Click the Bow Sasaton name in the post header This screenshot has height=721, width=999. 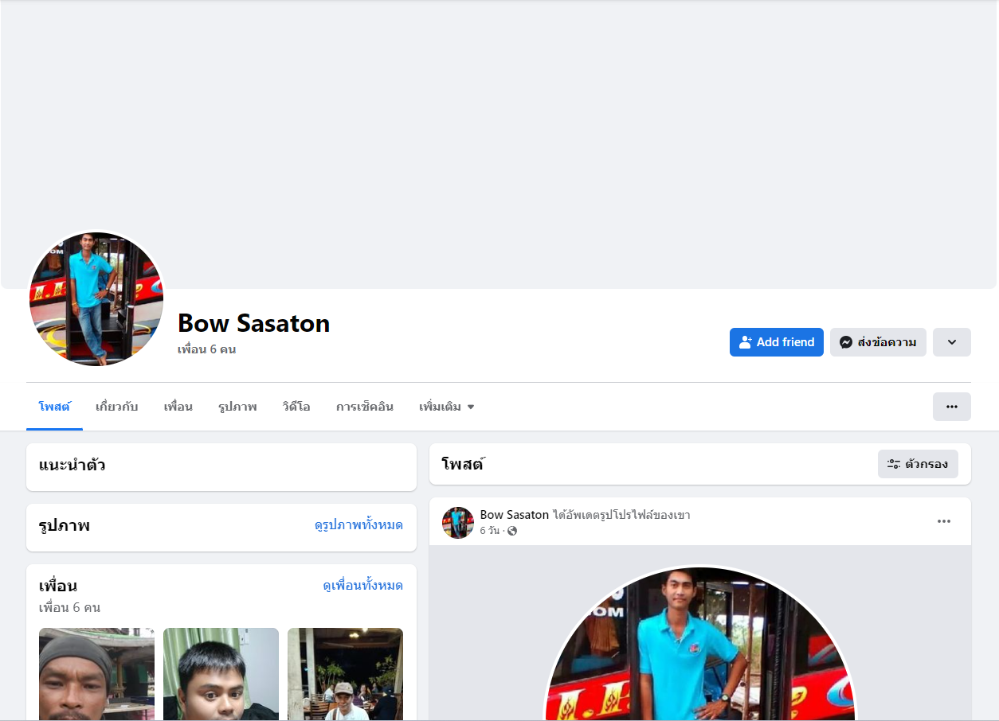515,515
